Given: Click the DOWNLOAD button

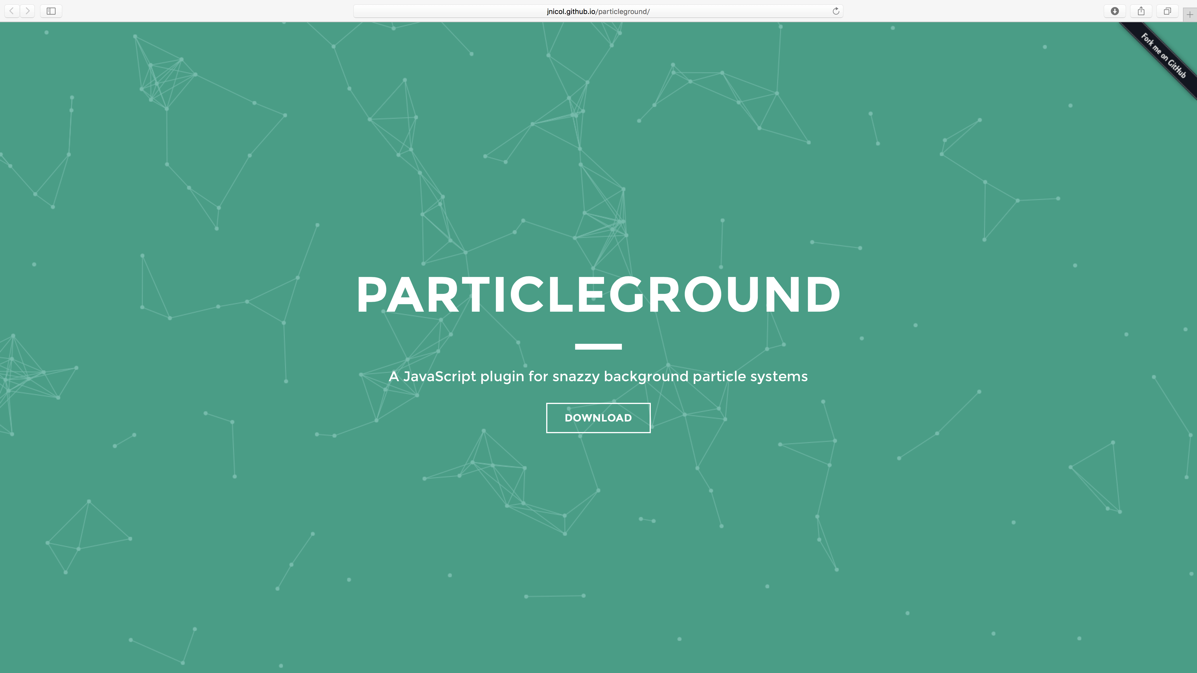Looking at the screenshot, I should pyautogui.click(x=598, y=417).
